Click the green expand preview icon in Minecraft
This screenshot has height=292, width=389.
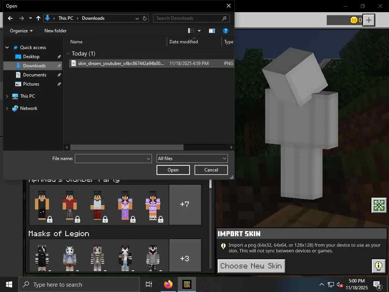point(379,205)
